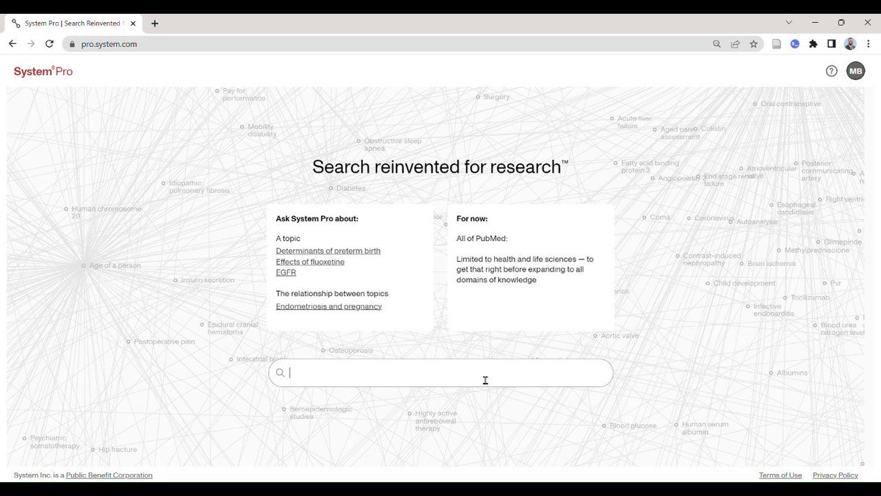
Task: Click the Postoperative pain node label
Action: pos(164,342)
